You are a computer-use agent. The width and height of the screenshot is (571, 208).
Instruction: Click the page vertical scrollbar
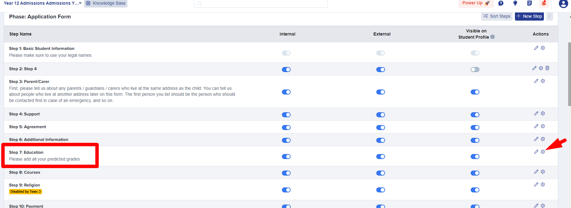coord(569,75)
